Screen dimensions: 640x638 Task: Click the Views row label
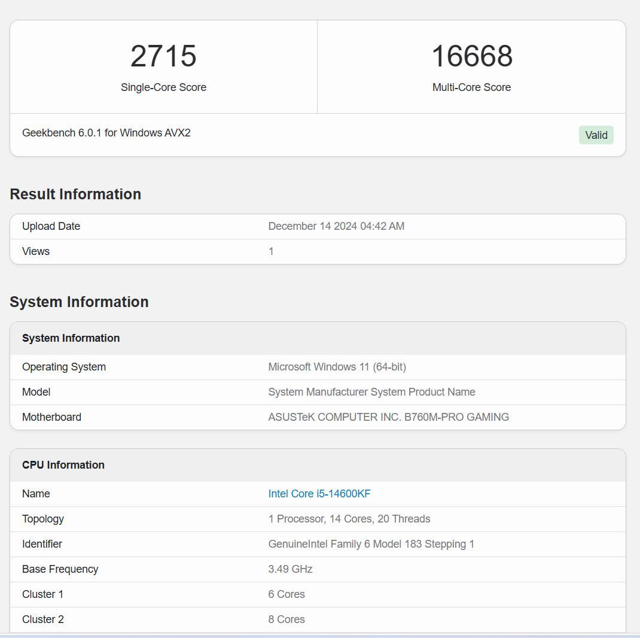(36, 251)
